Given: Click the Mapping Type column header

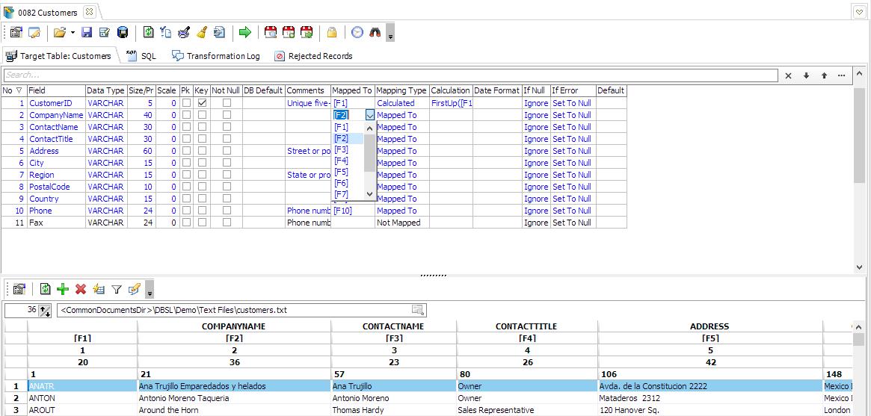Looking at the screenshot, I should point(402,90).
